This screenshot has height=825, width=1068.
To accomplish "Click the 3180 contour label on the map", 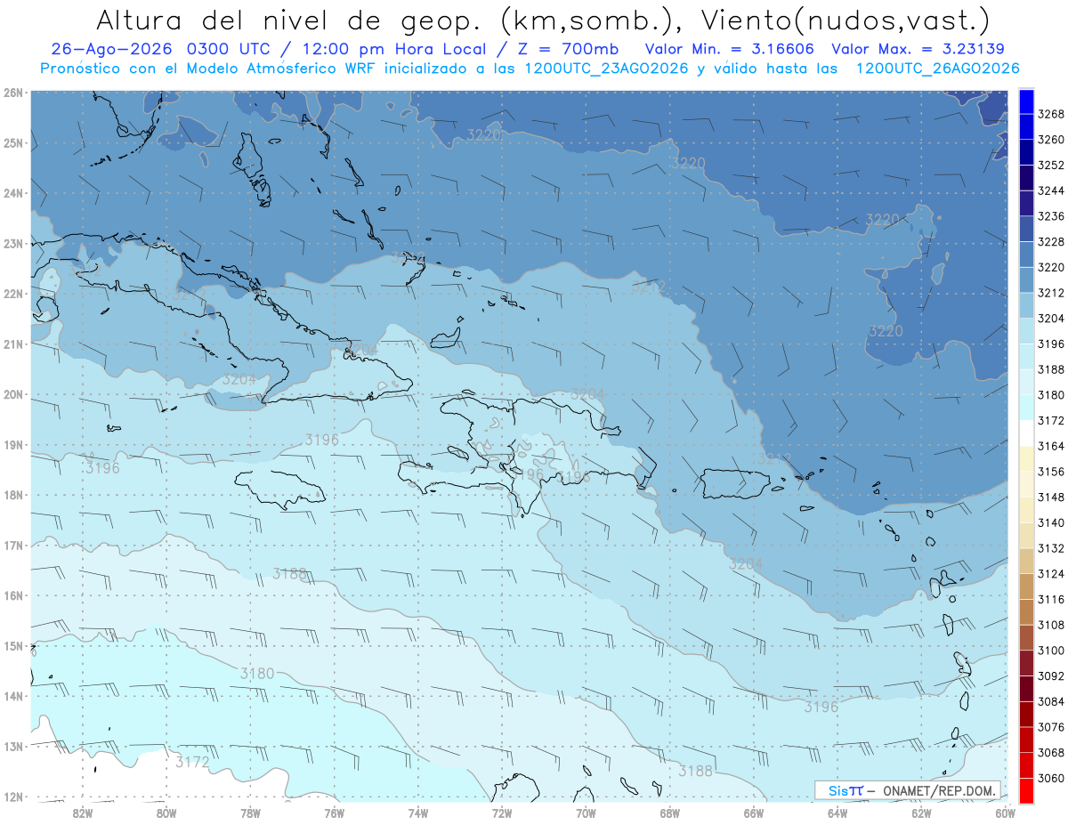I will pos(257,674).
